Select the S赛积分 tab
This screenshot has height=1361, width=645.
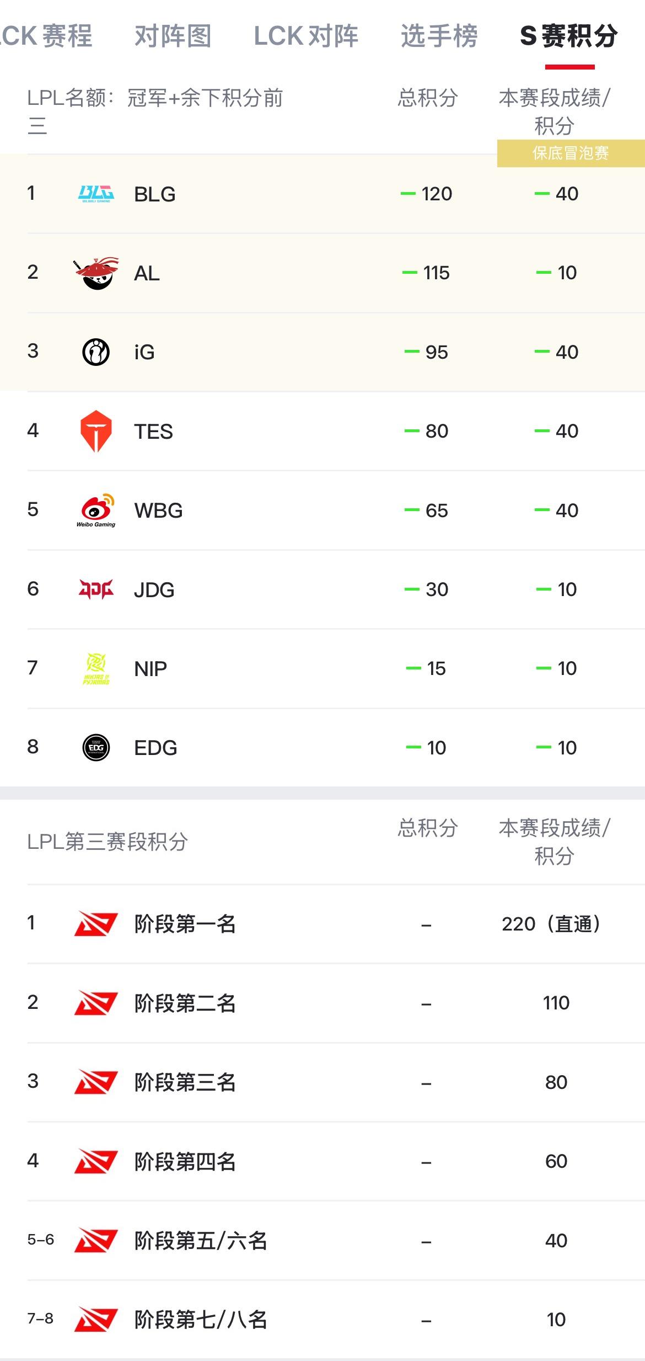[569, 36]
